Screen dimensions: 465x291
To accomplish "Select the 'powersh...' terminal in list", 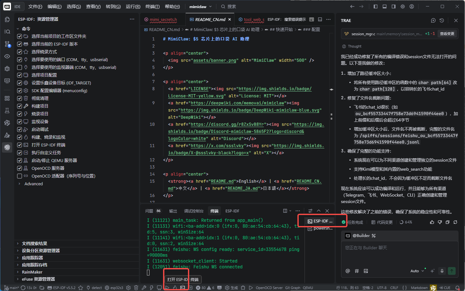I will (x=320, y=228).
